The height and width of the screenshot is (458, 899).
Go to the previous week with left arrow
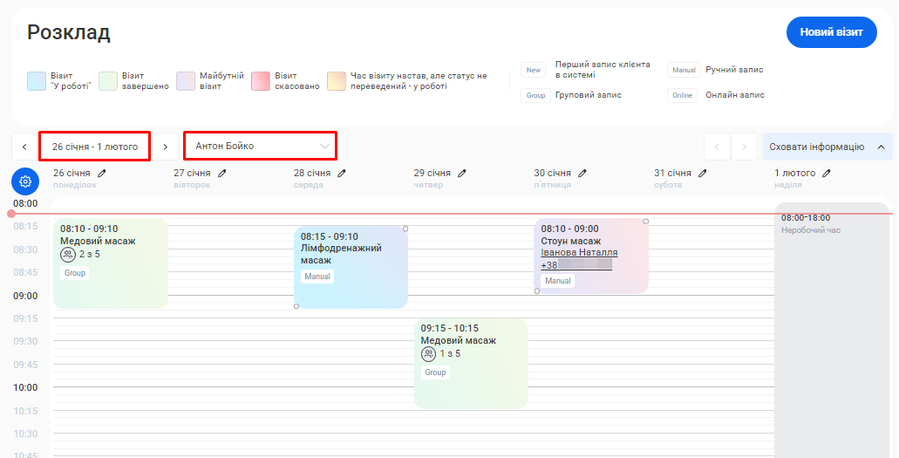pyautogui.click(x=24, y=147)
